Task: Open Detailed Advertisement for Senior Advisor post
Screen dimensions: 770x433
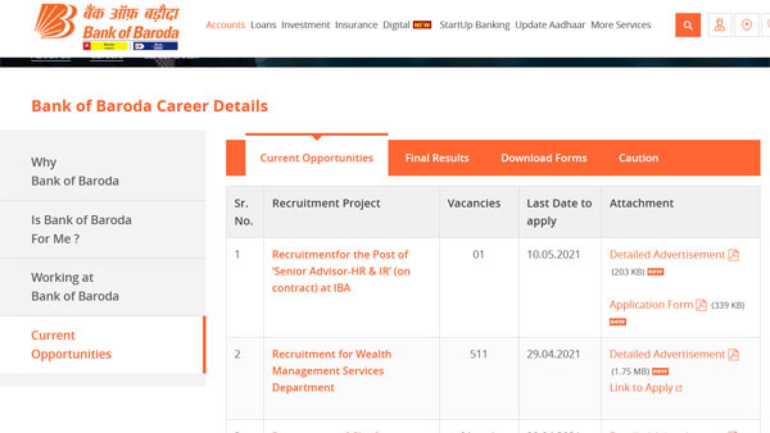Action: 667,254
